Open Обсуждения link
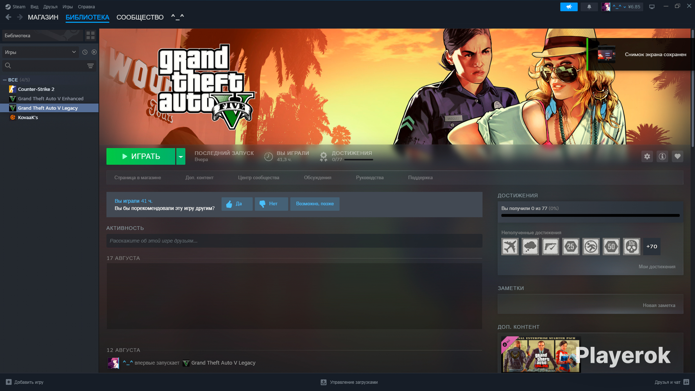695x391 pixels. pos(317,178)
